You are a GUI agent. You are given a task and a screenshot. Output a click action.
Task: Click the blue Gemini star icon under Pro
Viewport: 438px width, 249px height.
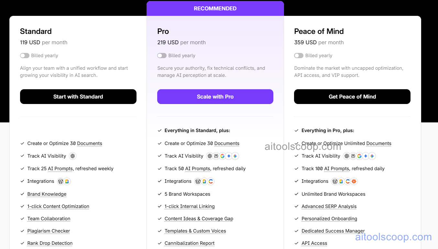(229, 156)
